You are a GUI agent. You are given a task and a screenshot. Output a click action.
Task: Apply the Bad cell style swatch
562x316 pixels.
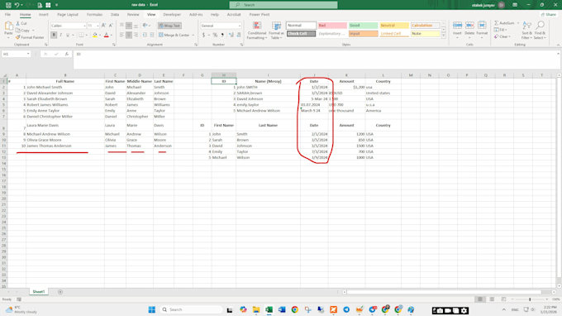(332, 26)
